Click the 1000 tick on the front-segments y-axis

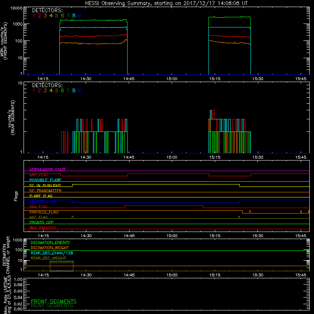(x=18, y=24)
